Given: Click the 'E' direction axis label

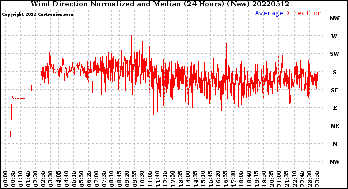Looking at the screenshot, I should (335, 108).
